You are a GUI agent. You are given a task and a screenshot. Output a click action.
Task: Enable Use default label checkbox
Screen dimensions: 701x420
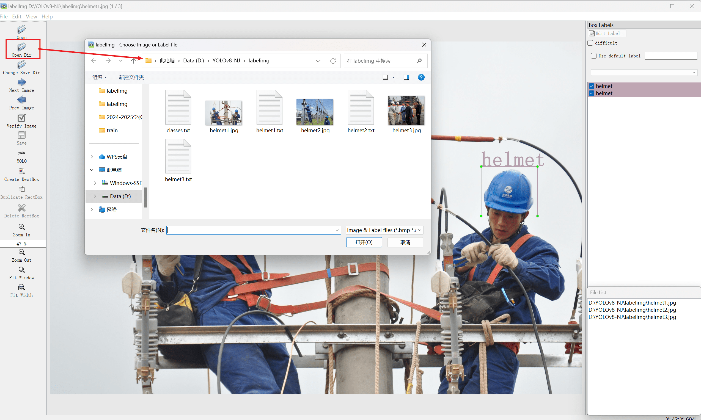coord(594,56)
